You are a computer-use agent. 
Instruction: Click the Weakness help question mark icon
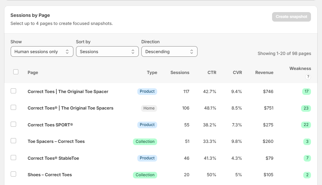(308, 77)
